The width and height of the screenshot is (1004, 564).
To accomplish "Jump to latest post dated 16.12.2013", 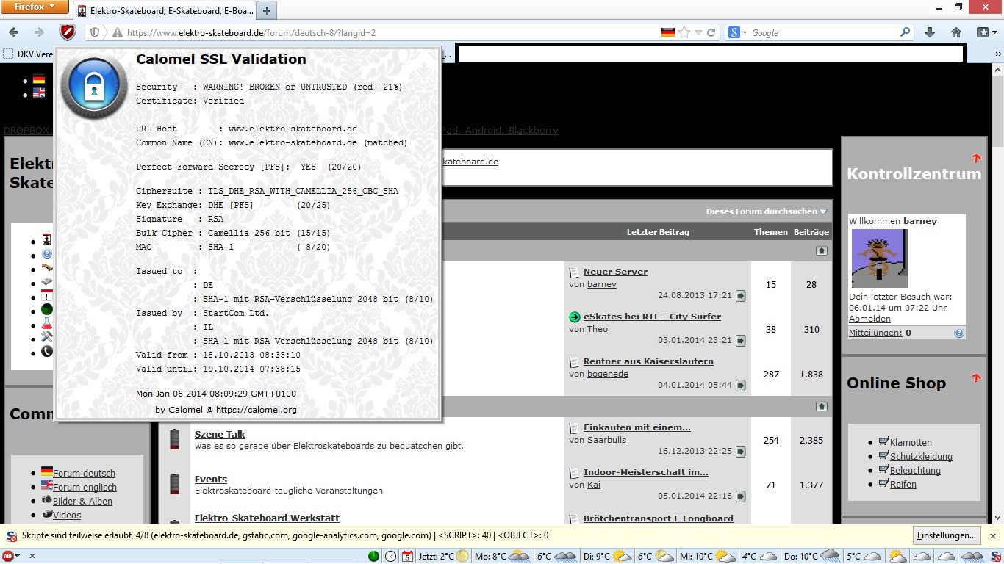I will [741, 452].
